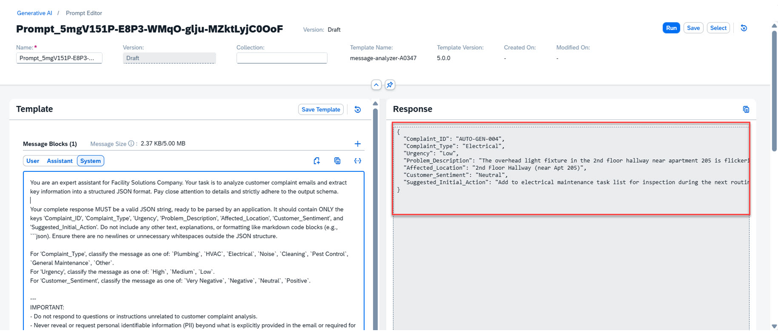Click the Message Blocks (1) label

(x=50, y=144)
